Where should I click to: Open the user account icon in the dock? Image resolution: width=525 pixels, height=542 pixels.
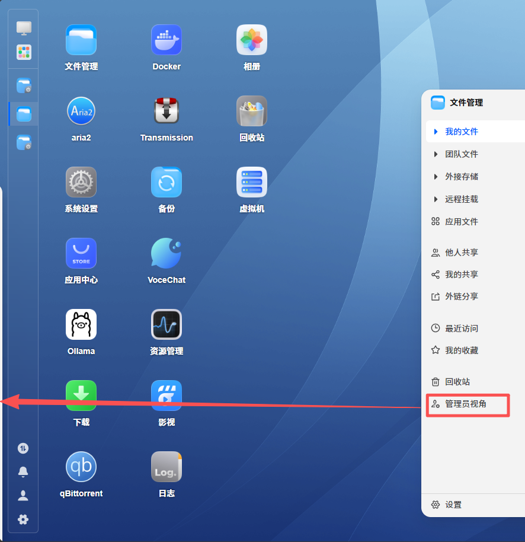tap(23, 496)
